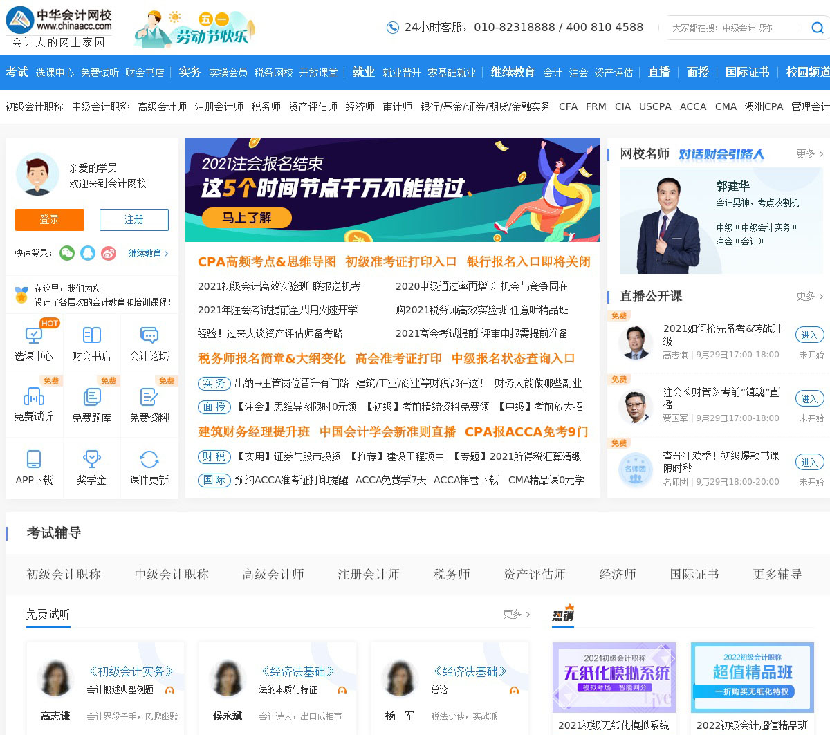The image size is (830, 735).
Task: Click 进入 for the 注会《财管》live class
Action: [x=809, y=399]
